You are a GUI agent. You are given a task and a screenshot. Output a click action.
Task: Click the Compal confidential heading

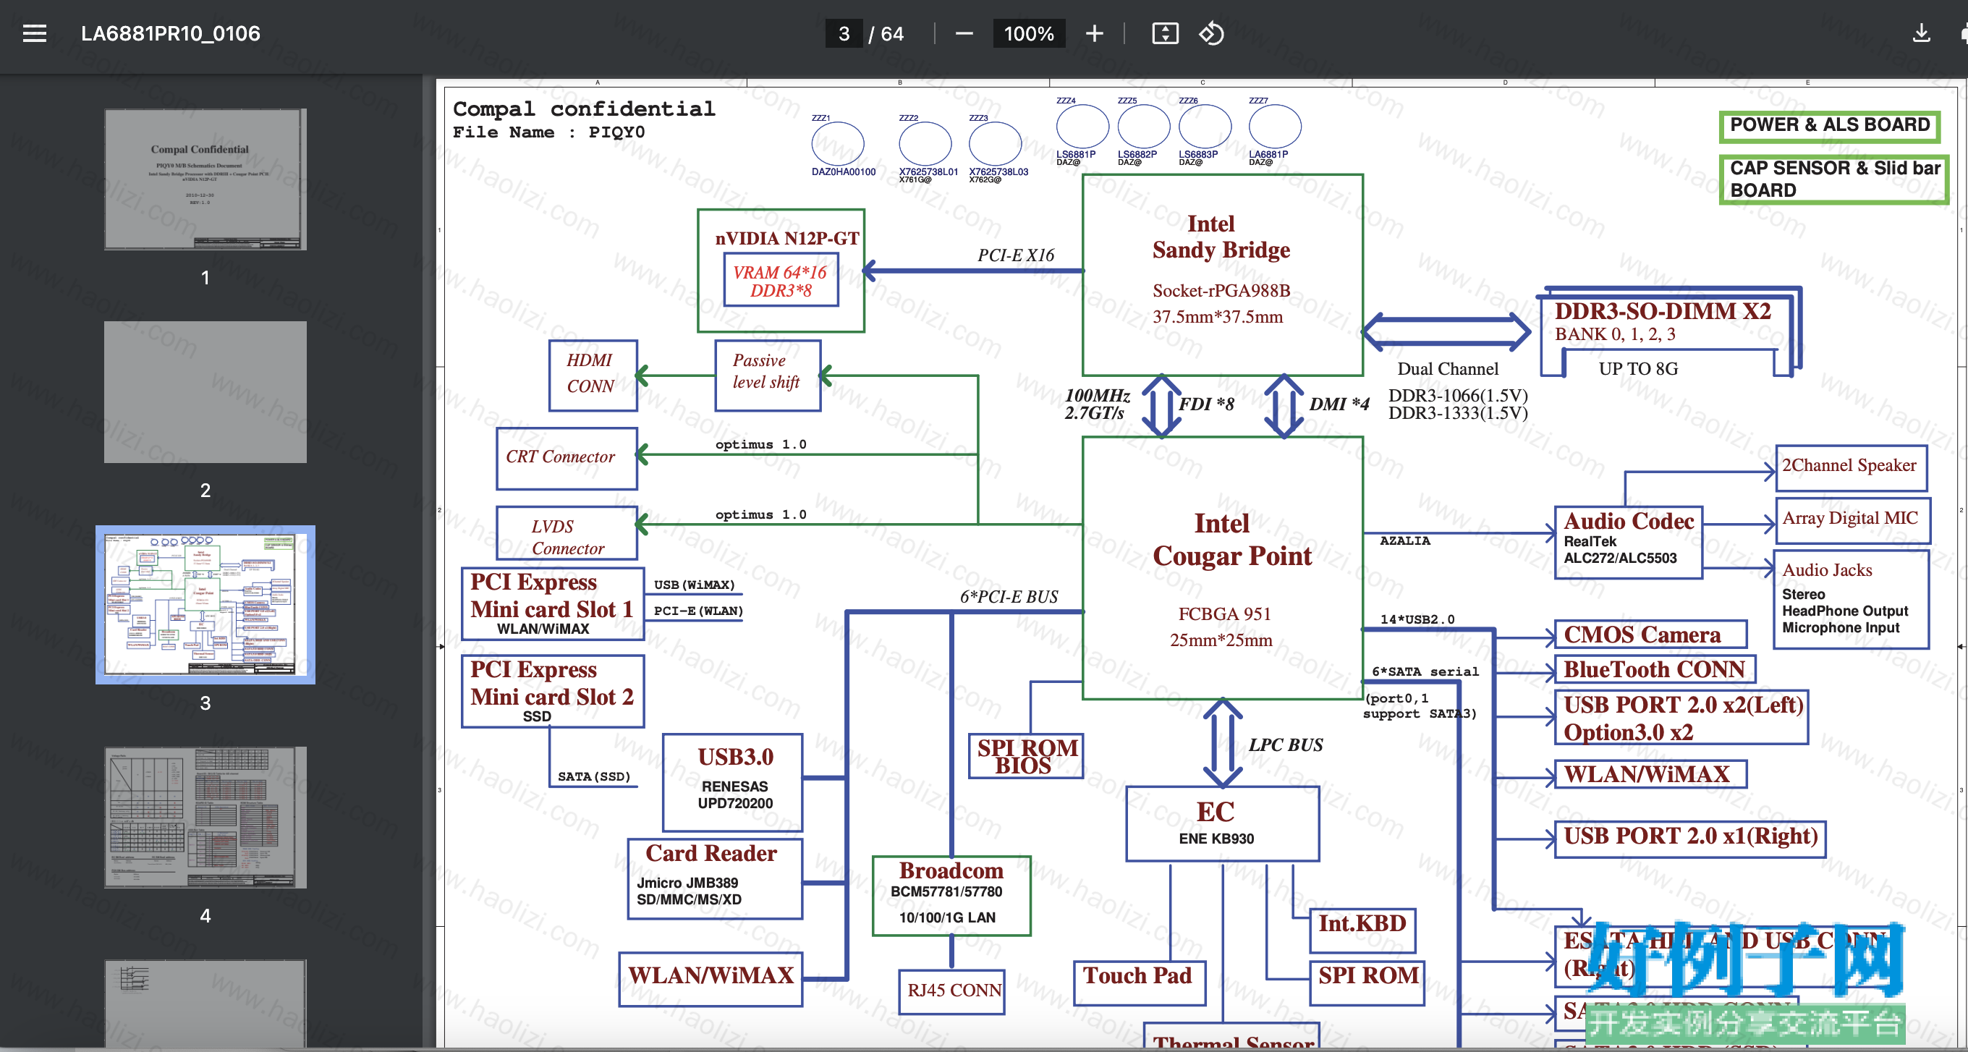584,109
